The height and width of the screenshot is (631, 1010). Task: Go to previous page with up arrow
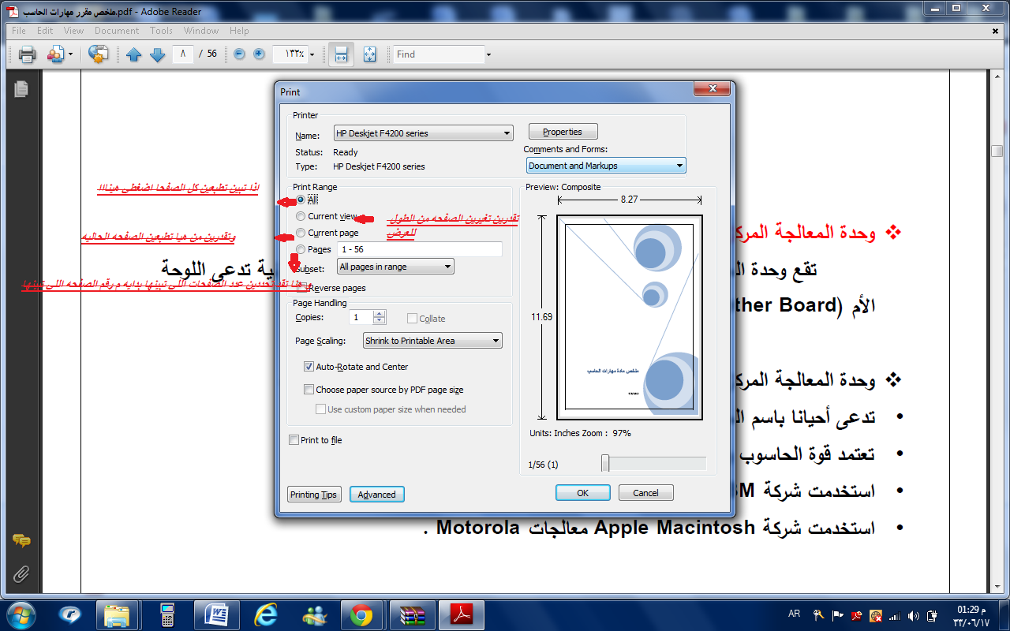133,54
